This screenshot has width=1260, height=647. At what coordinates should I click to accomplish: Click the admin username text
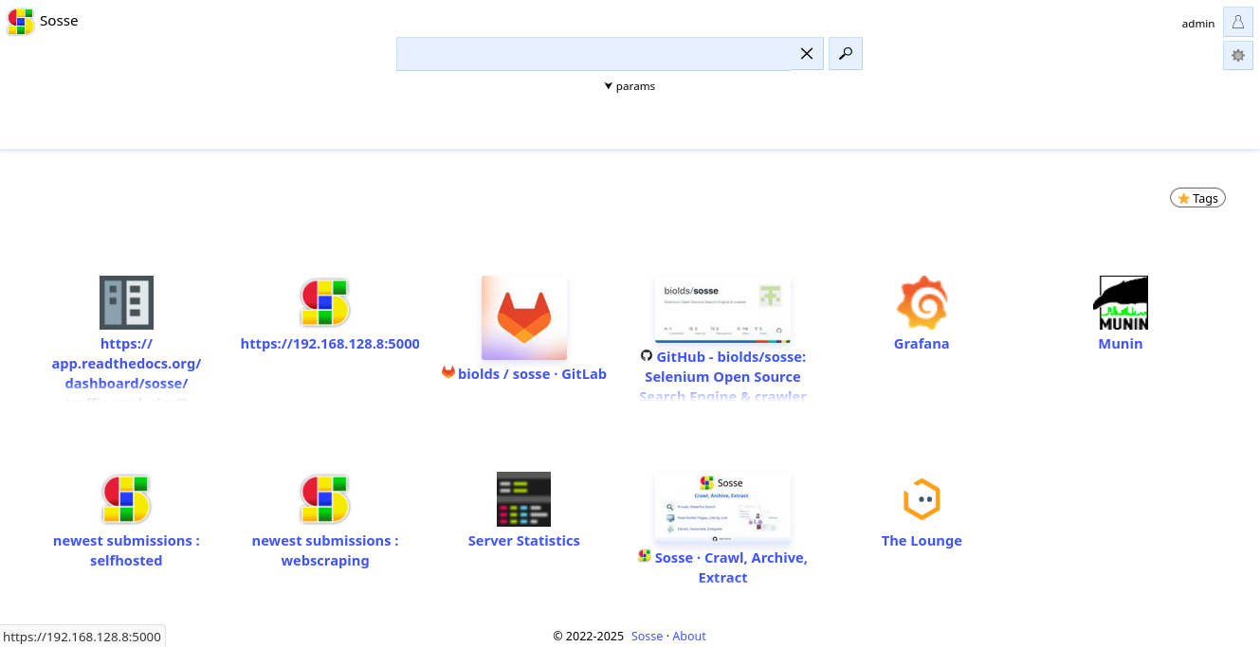(1198, 24)
